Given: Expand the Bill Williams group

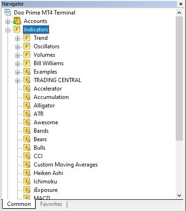Looking at the screenshot, I should click(x=17, y=64).
